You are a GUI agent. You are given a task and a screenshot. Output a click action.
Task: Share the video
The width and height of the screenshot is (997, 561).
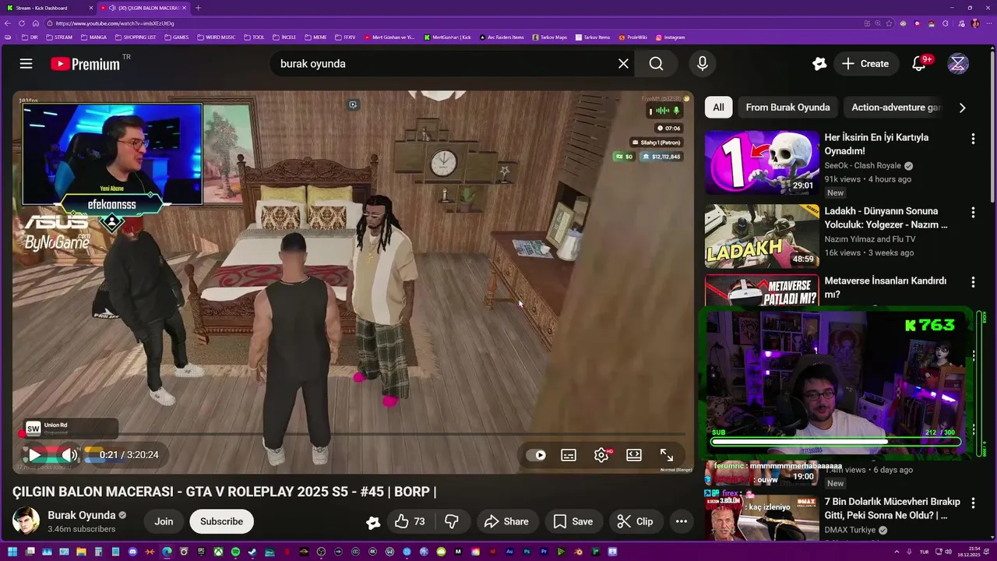[506, 521]
